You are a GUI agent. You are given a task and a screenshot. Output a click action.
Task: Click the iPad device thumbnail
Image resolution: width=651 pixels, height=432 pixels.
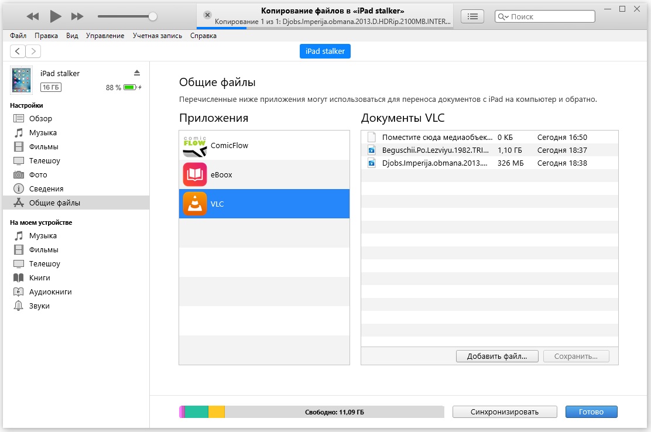point(22,80)
